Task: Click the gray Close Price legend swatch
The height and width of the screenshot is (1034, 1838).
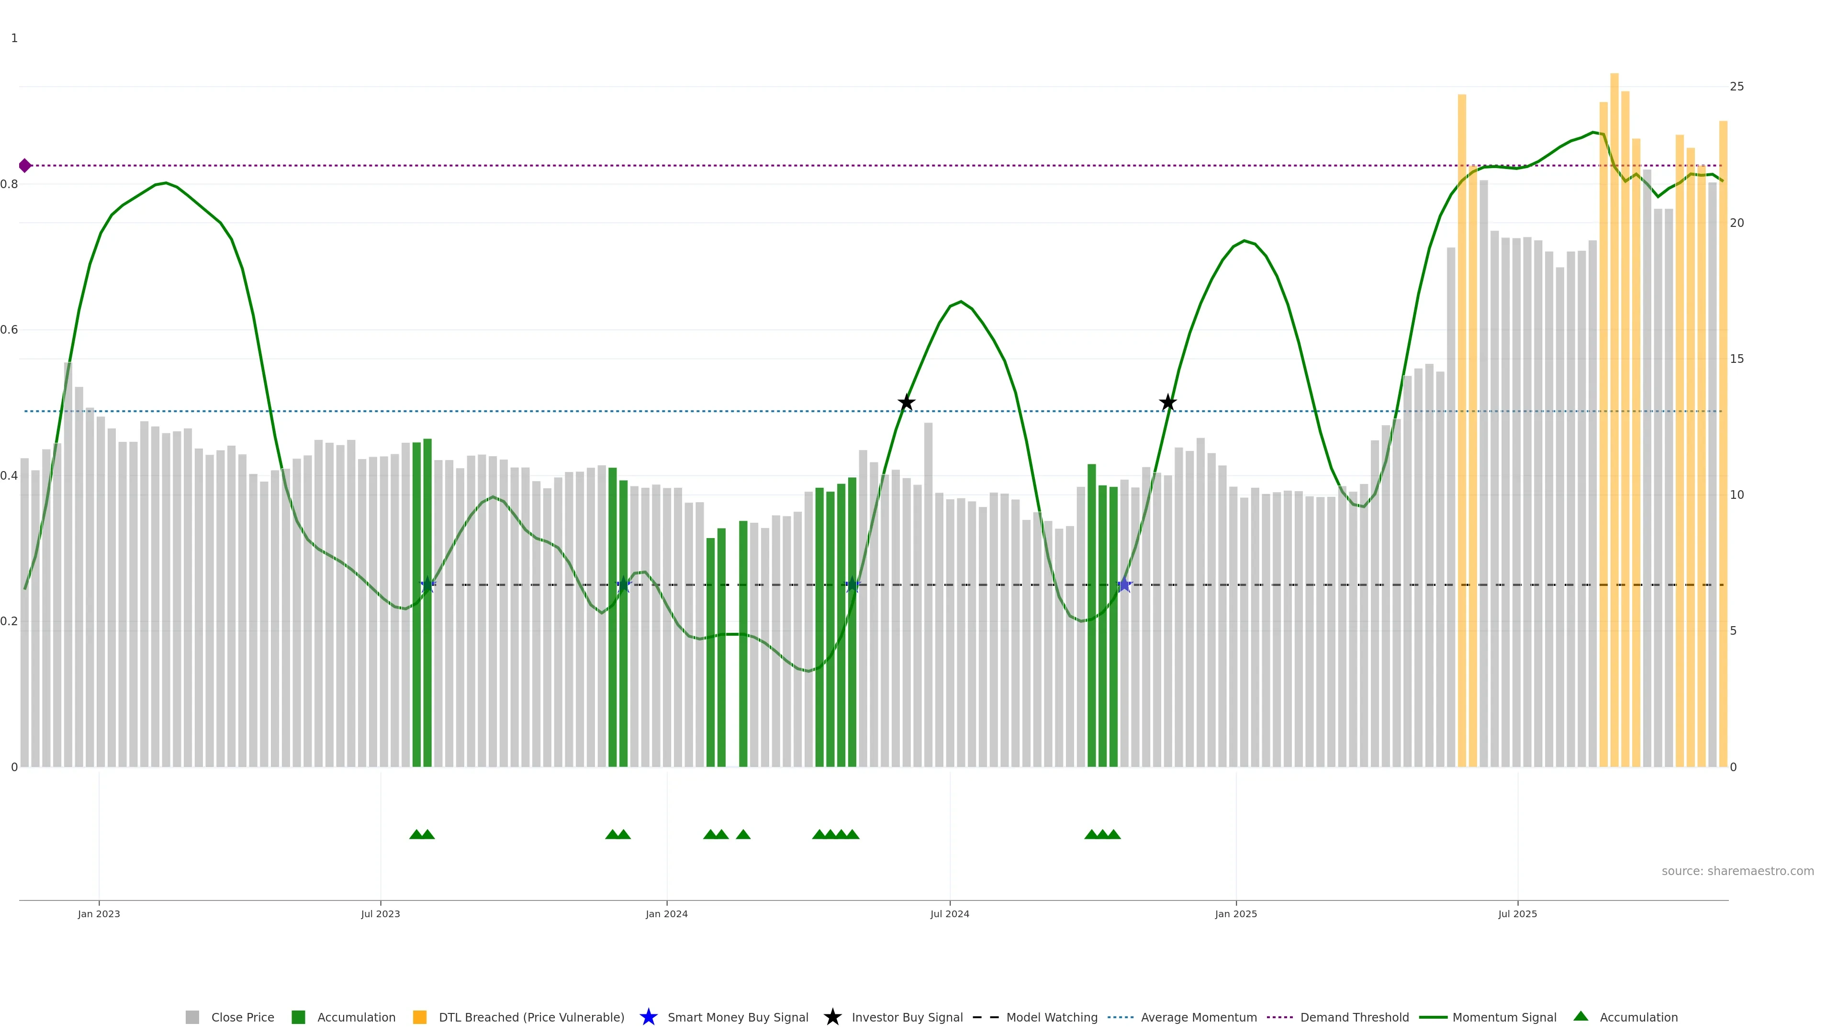Action: (x=192, y=1017)
